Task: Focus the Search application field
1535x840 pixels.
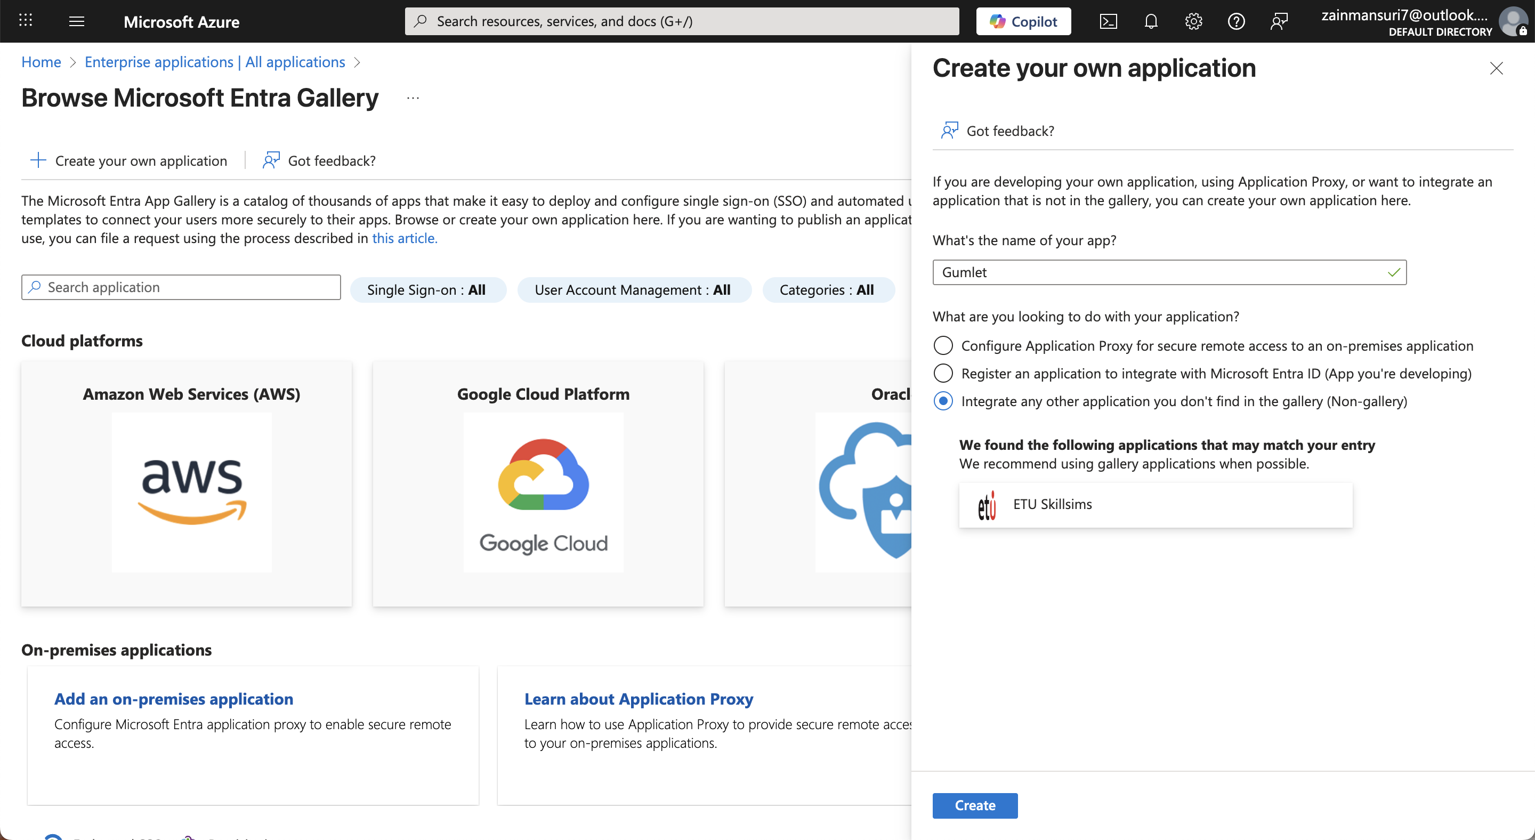Action: (181, 287)
